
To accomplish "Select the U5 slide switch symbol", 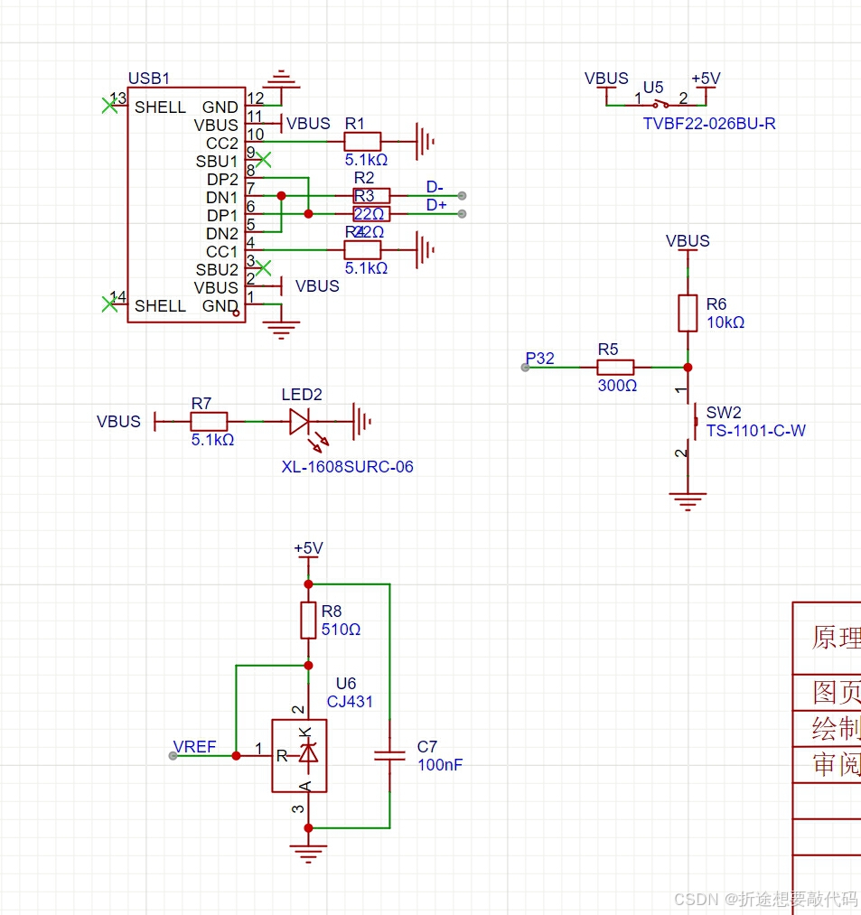I will click(660, 105).
